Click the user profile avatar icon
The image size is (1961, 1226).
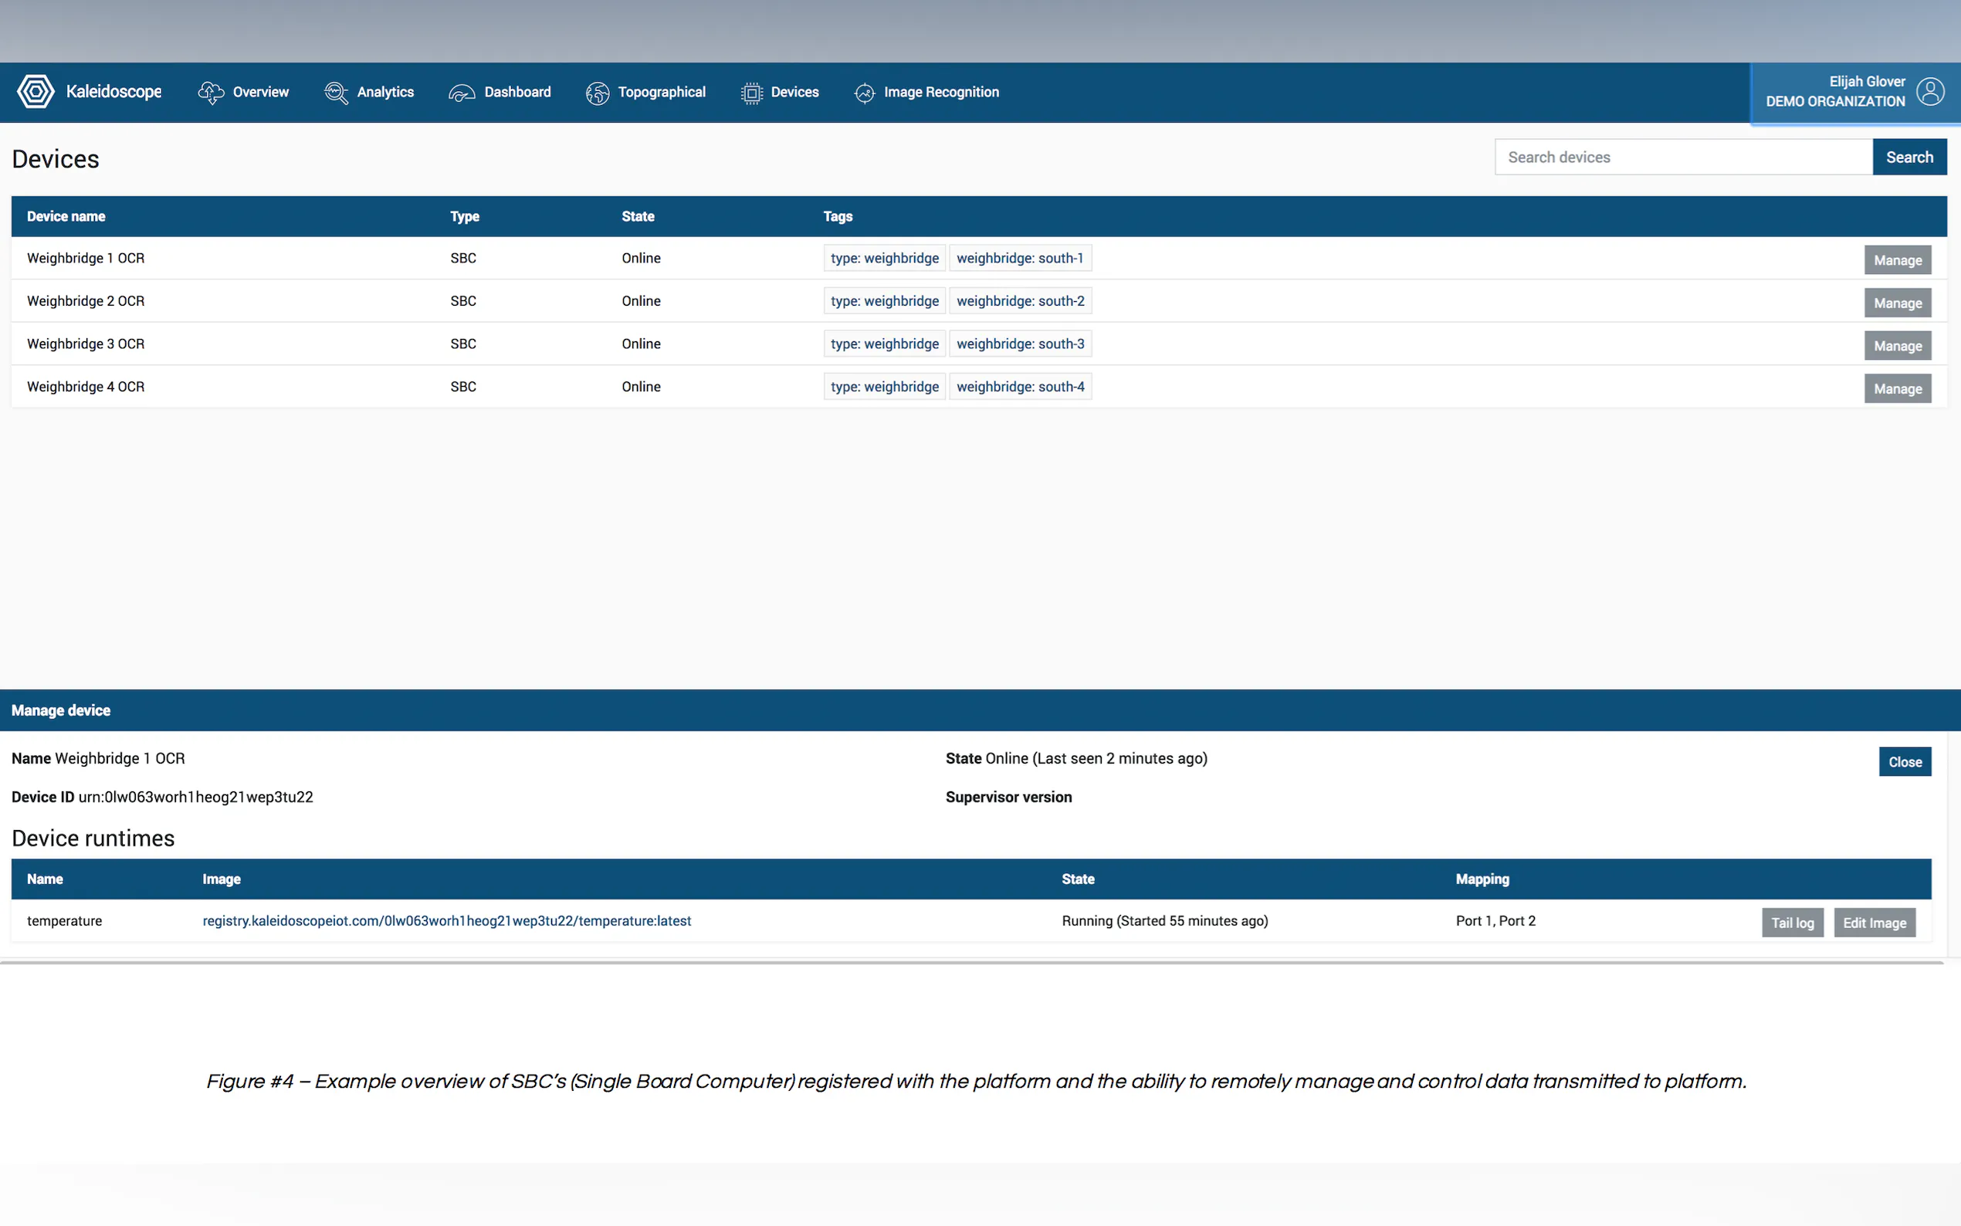[1930, 92]
